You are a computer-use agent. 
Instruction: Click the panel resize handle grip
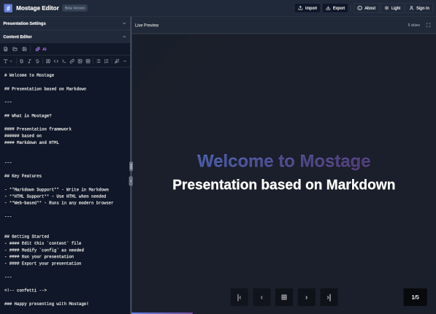pos(131,166)
